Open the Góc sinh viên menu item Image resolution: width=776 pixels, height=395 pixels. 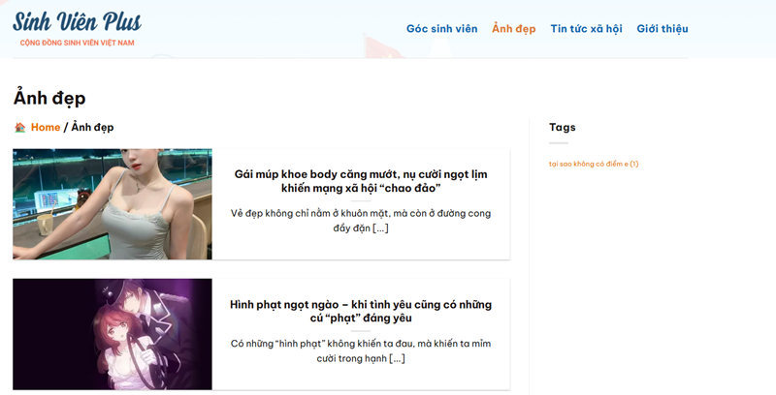[x=441, y=29]
